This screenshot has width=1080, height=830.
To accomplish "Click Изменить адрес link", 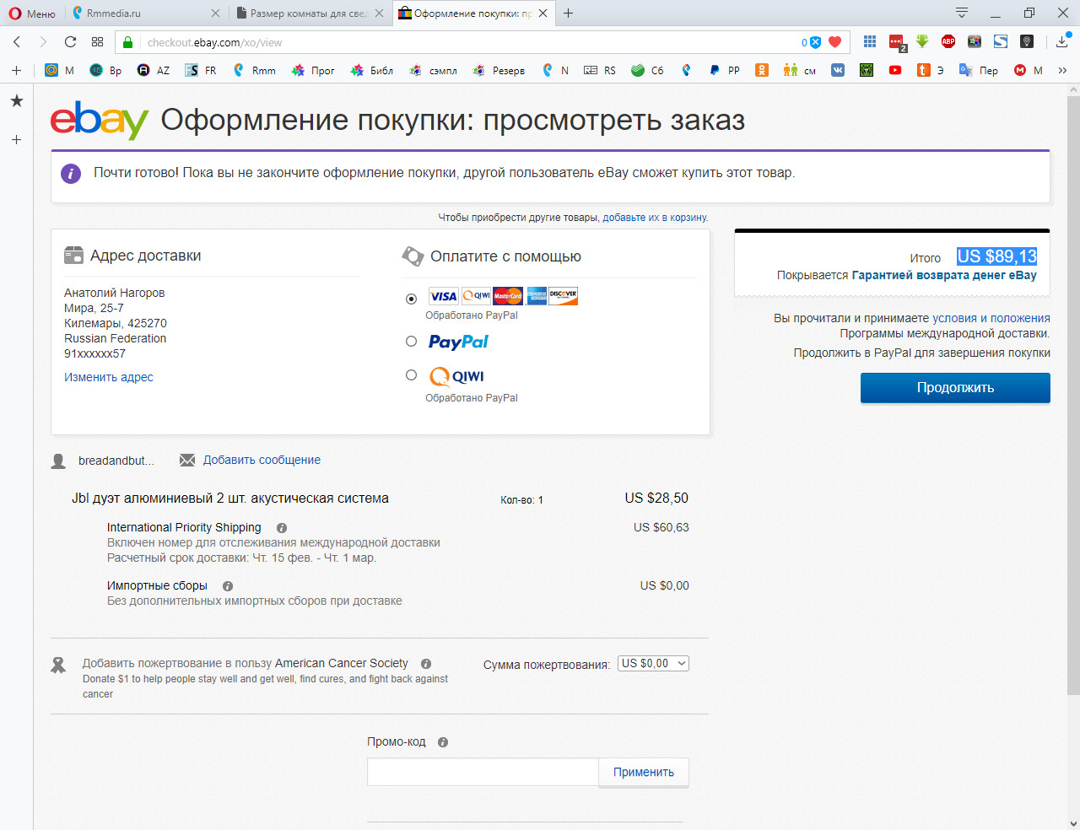I will coord(109,377).
